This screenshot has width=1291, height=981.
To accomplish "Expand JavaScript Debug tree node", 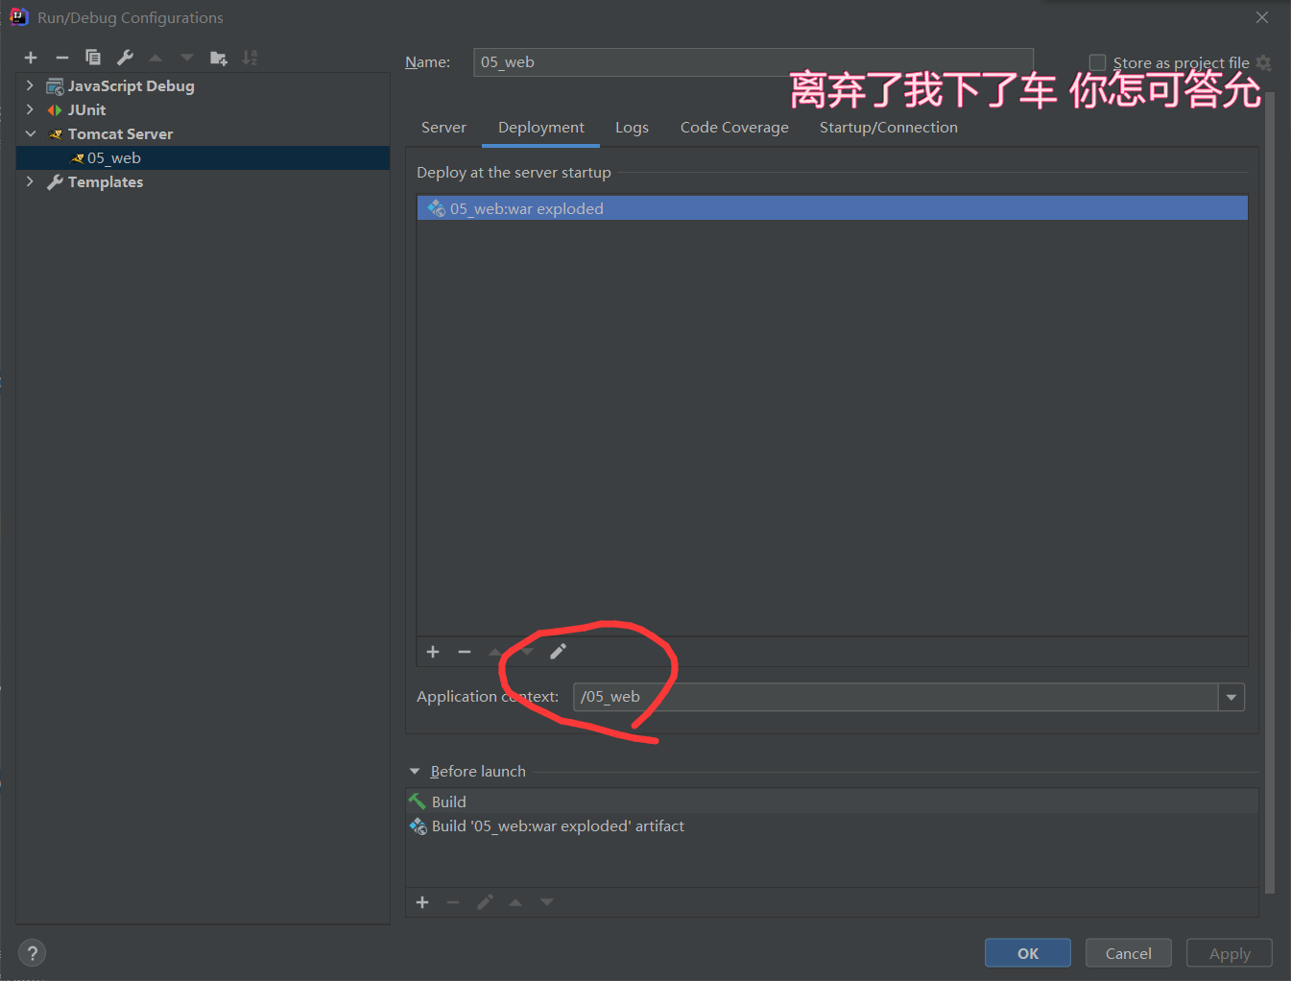I will click(x=30, y=85).
